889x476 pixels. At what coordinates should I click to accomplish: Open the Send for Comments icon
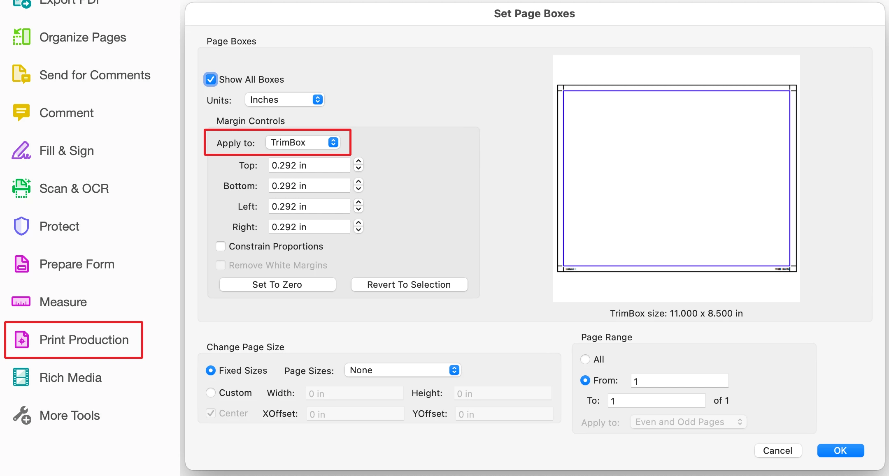pyautogui.click(x=21, y=75)
